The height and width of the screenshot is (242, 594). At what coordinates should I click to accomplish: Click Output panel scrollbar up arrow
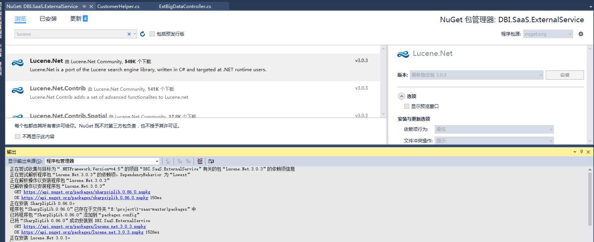pyautogui.click(x=590, y=169)
